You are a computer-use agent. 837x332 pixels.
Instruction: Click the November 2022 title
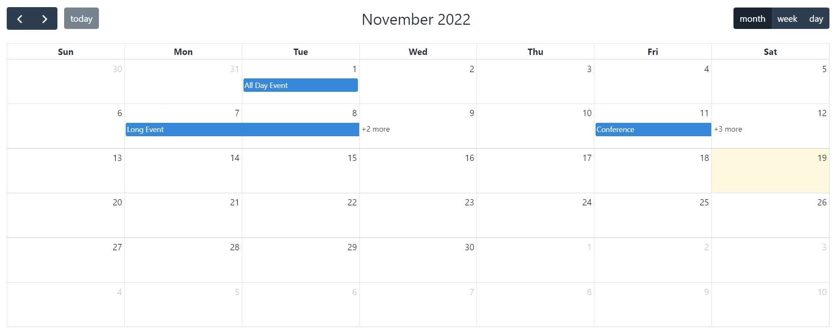tap(416, 19)
